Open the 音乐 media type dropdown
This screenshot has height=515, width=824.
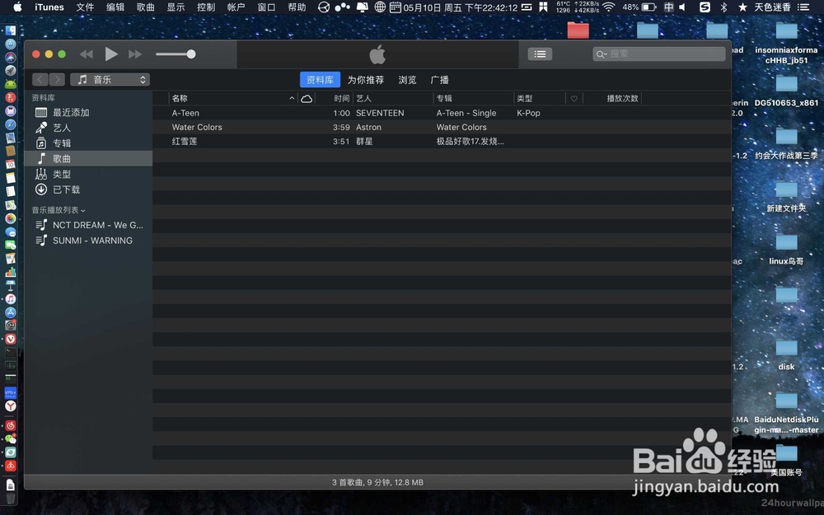coord(110,79)
